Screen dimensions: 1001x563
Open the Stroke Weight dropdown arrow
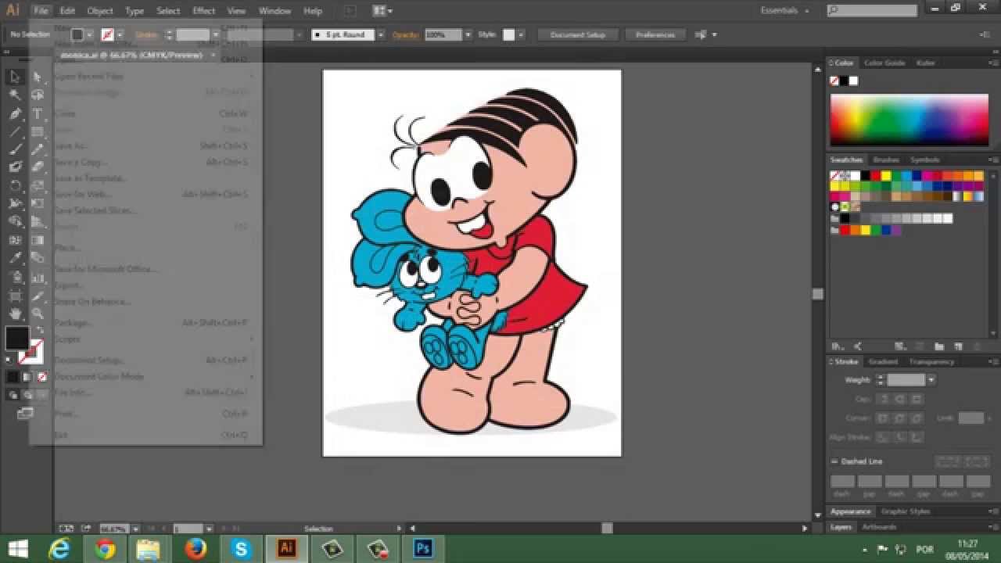tap(931, 380)
